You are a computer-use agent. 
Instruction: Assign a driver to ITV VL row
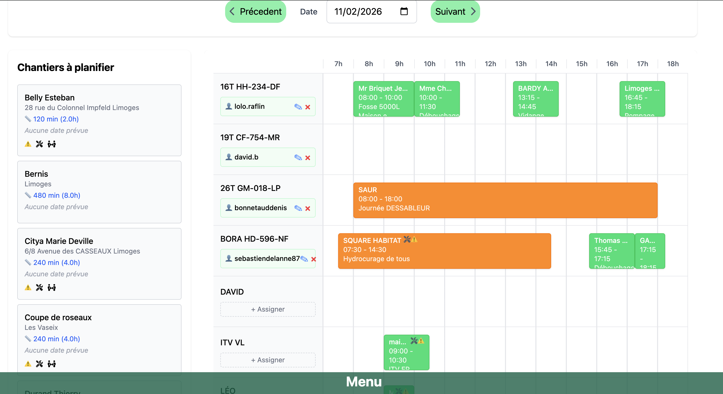(x=268, y=360)
